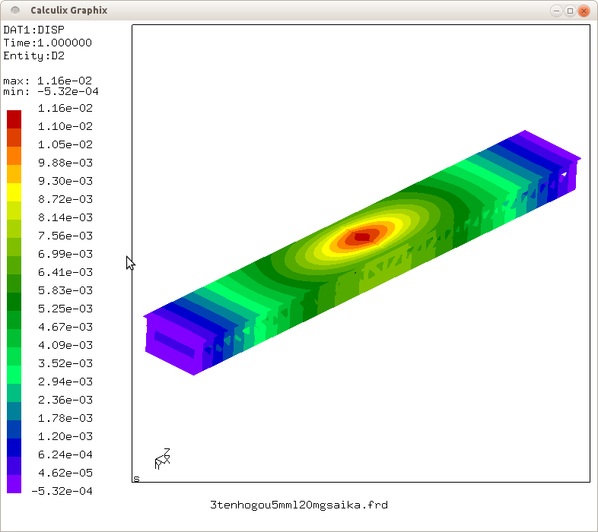Click the 'max: 1.16e-02' value
The image size is (598, 532).
click(x=48, y=81)
